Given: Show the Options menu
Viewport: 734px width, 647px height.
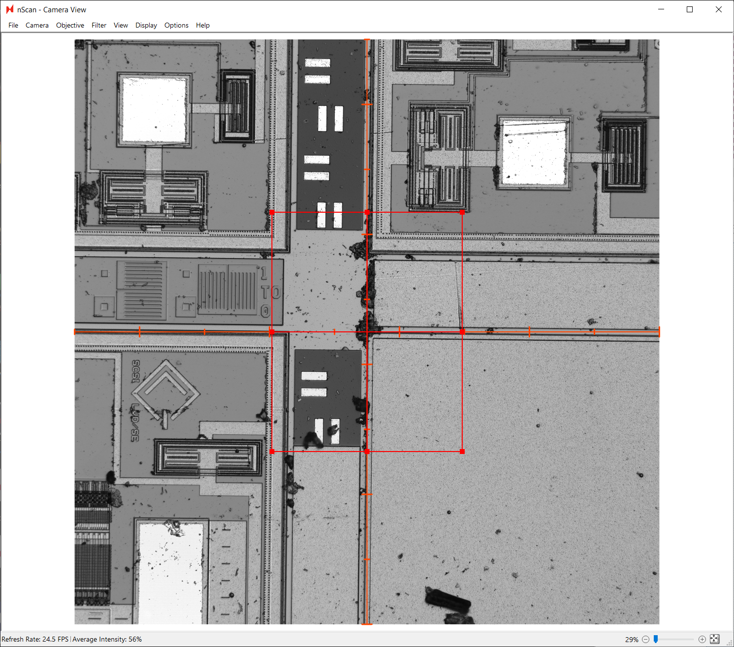Looking at the screenshot, I should point(176,25).
